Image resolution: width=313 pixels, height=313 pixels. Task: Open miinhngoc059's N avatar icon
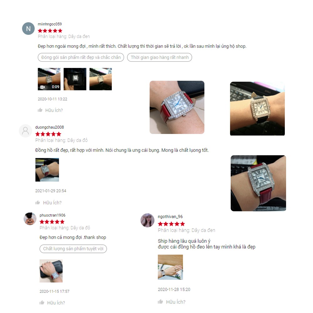(x=28, y=28)
